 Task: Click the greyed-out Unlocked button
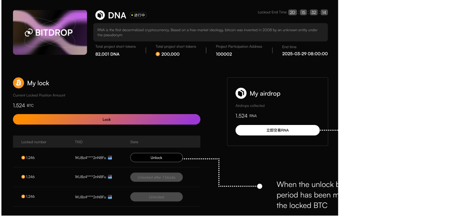pyautogui.click(x=156, y=197)
